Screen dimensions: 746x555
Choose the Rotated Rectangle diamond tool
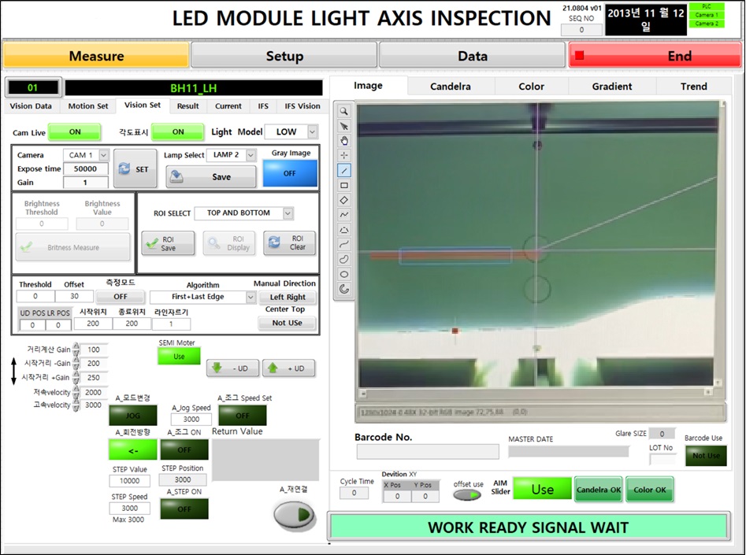[344, 200]
